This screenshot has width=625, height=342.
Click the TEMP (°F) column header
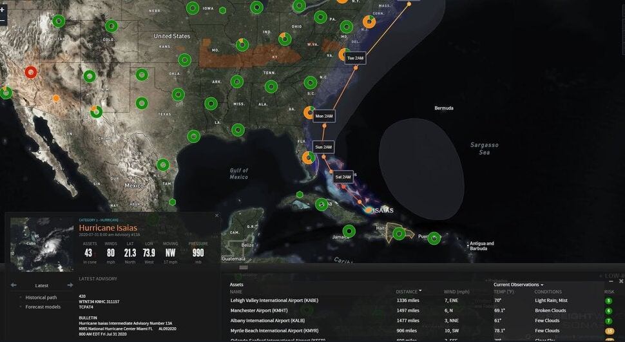[505, 292]
